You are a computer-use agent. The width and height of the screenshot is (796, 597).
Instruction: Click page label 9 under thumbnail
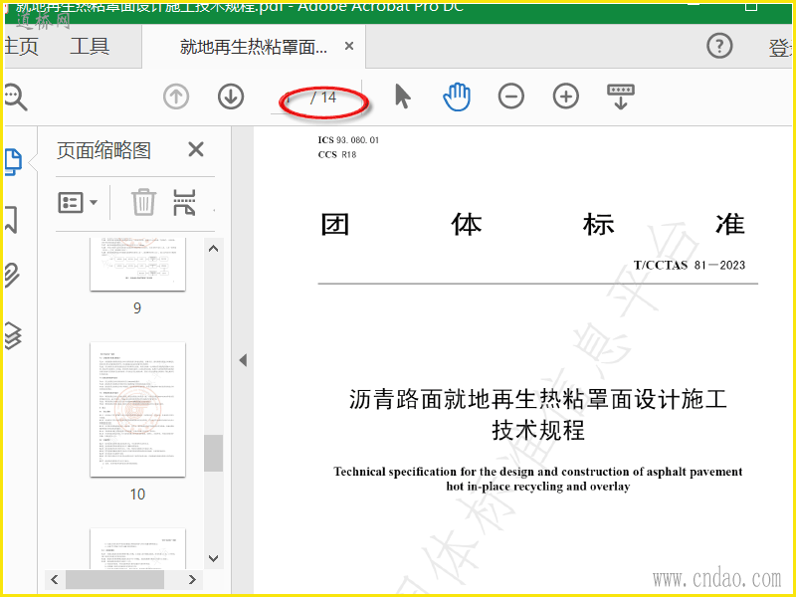[137, 308]
